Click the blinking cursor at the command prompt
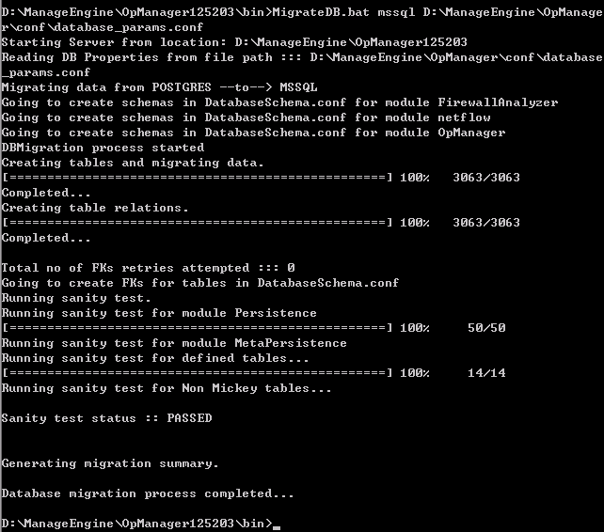Image resolution: width=604 pixels, height=532 pixels. coord(277,528)
